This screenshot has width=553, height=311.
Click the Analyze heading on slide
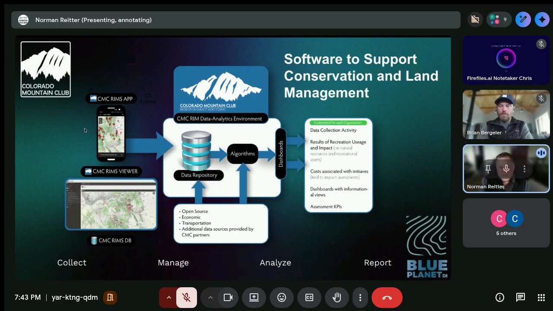point(275,263)
